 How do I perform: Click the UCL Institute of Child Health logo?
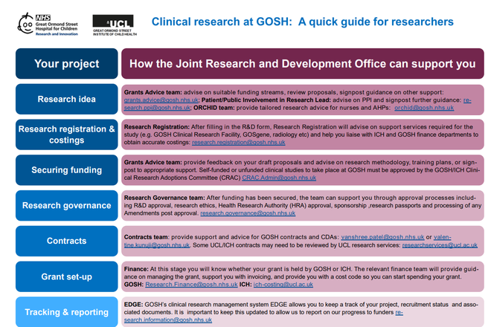[x=113, y=25]
